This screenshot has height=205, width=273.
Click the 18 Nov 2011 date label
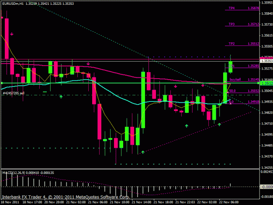10,202
